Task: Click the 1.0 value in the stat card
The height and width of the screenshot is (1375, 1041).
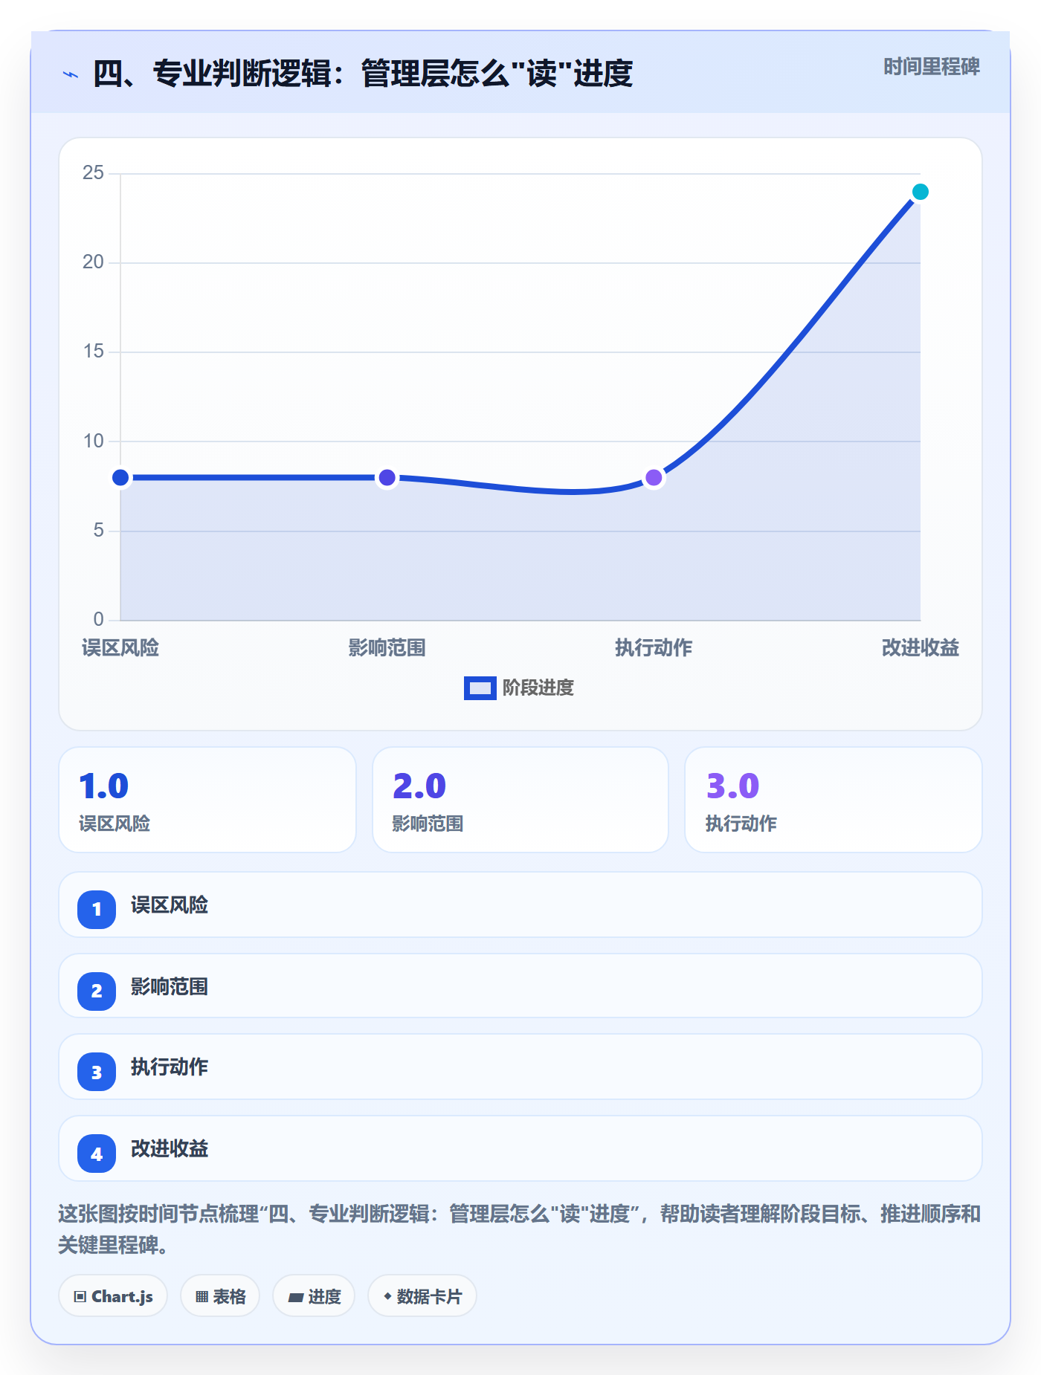Action: click(104, 786)
